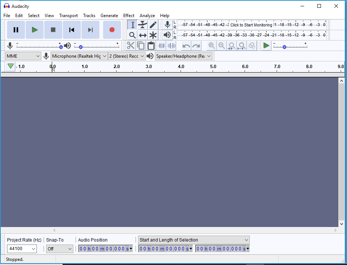Click the timeline ruler at 5.0 seconds
The height and width of the screenshot is (265, 347).
pos(213,67)
